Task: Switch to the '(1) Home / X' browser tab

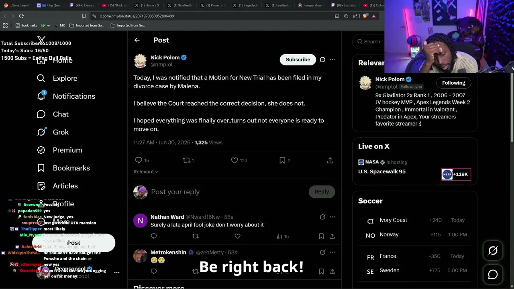Action: click(x=147, y=5)
